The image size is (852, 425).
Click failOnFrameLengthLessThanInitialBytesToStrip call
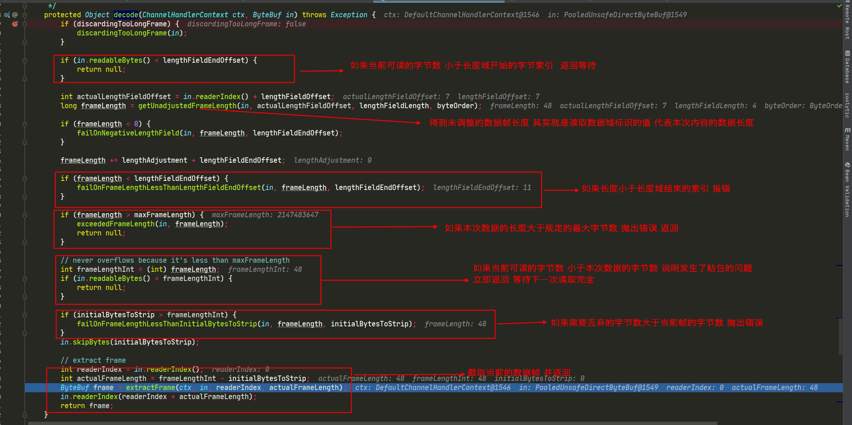pyautogui.click(x=167, y=324)
